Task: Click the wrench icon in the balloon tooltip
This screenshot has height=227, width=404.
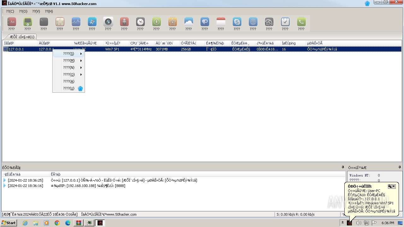Action: (389, 186)
